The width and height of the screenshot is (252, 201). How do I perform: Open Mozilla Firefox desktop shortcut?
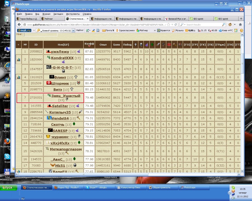point(6,143)
